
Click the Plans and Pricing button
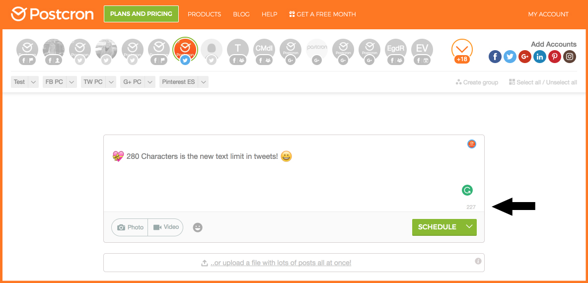(x=142, y=14)
